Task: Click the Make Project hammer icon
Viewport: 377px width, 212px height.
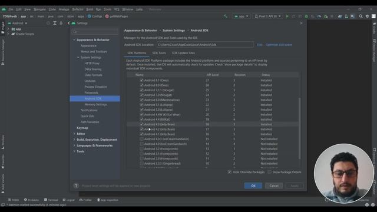Action: tap(225, 16)
